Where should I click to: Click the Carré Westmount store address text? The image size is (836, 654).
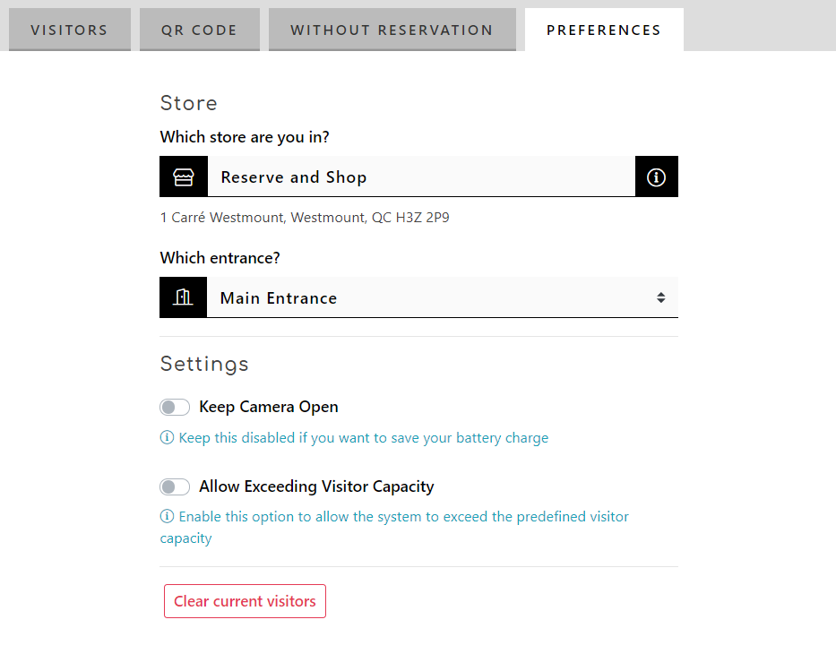point(305,218)
